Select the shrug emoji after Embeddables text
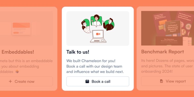The image size is (194, 97). click(x=17, y=72)
